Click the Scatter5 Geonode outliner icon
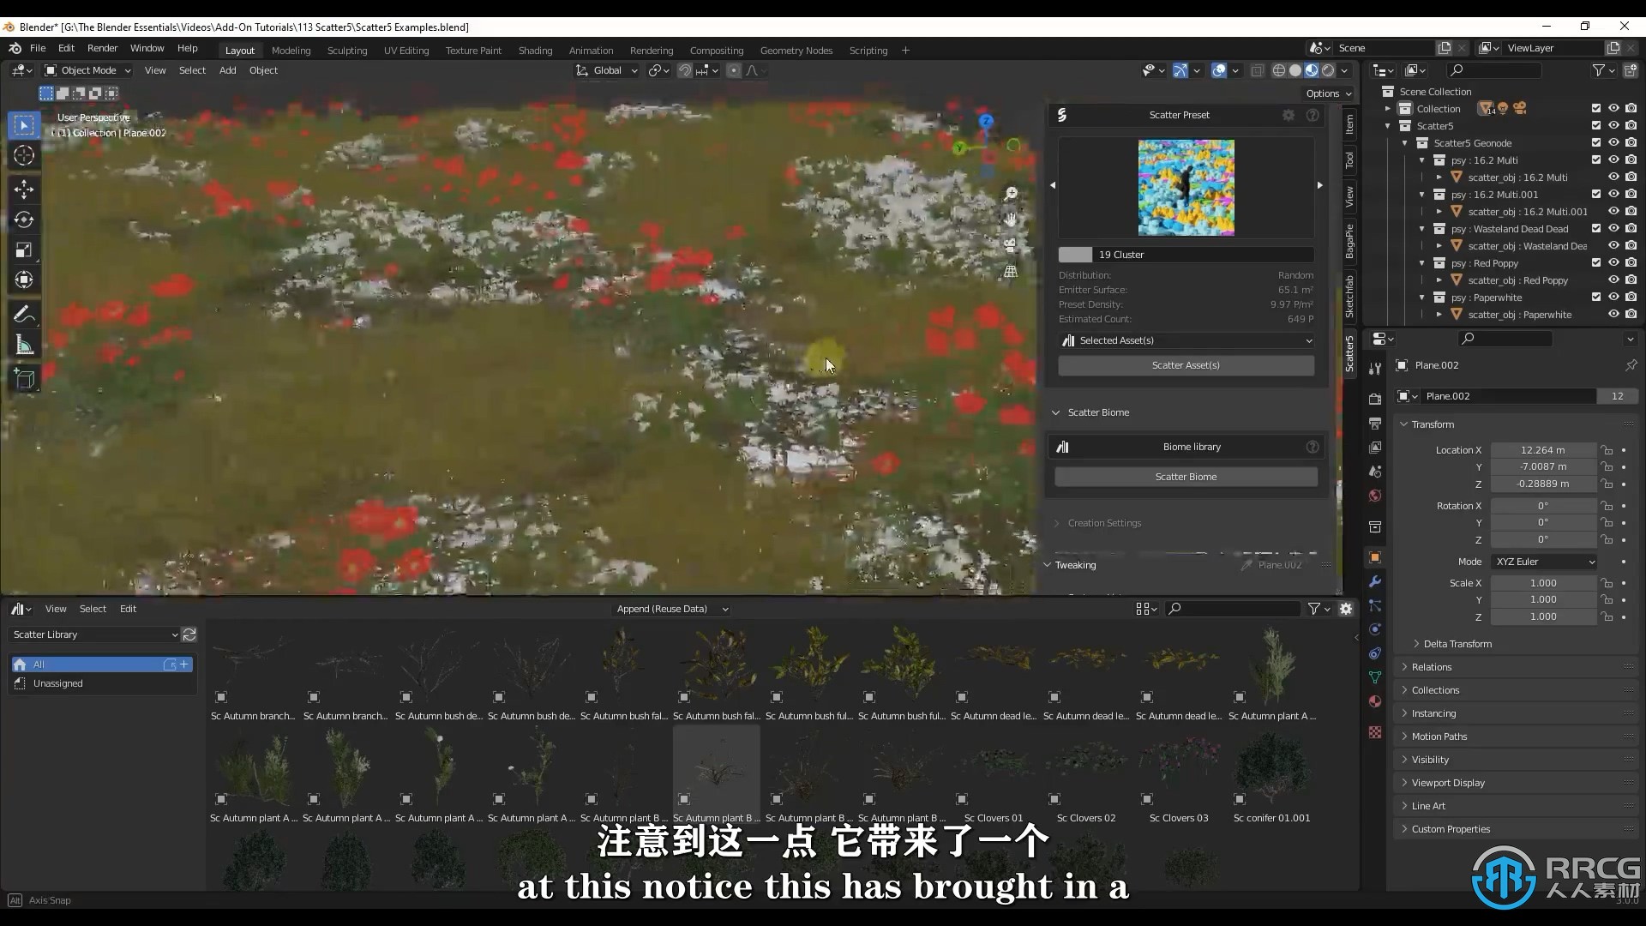This screenshot has height=926, width=1646. [1426, 142]
